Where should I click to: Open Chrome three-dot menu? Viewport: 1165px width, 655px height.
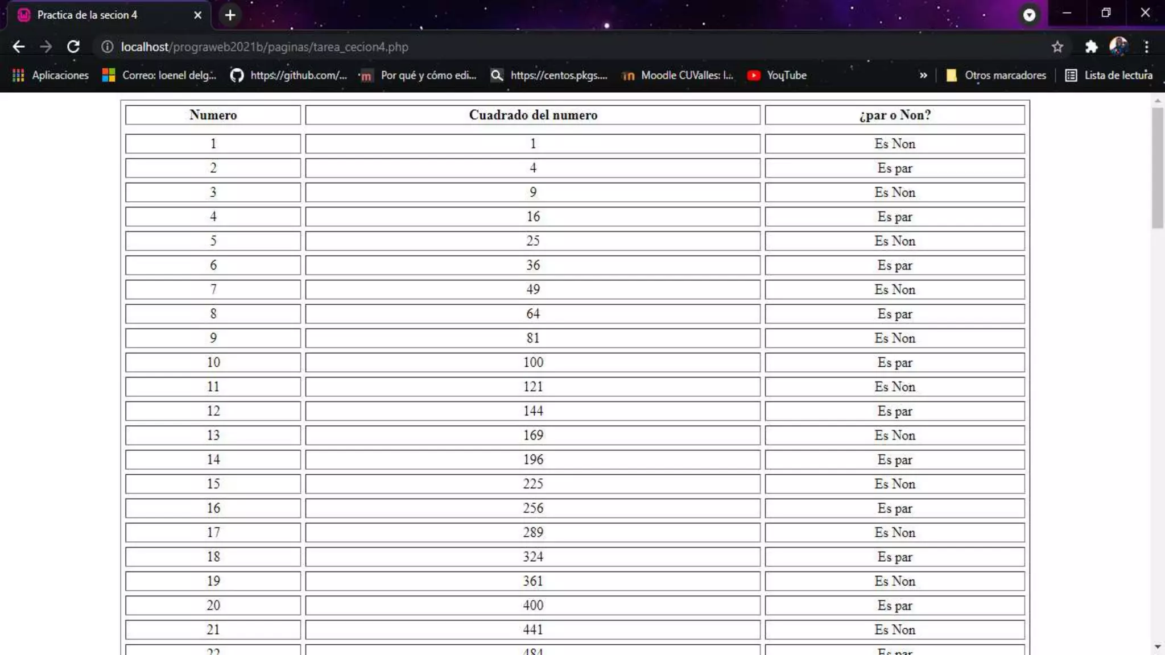pyautogui.click(x=1146, y=47)
